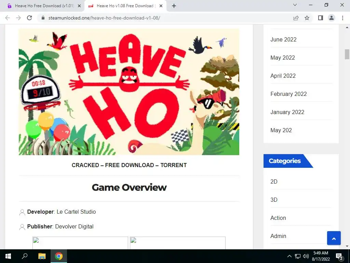Click the Game Overview heading

[x=129, y=187]
